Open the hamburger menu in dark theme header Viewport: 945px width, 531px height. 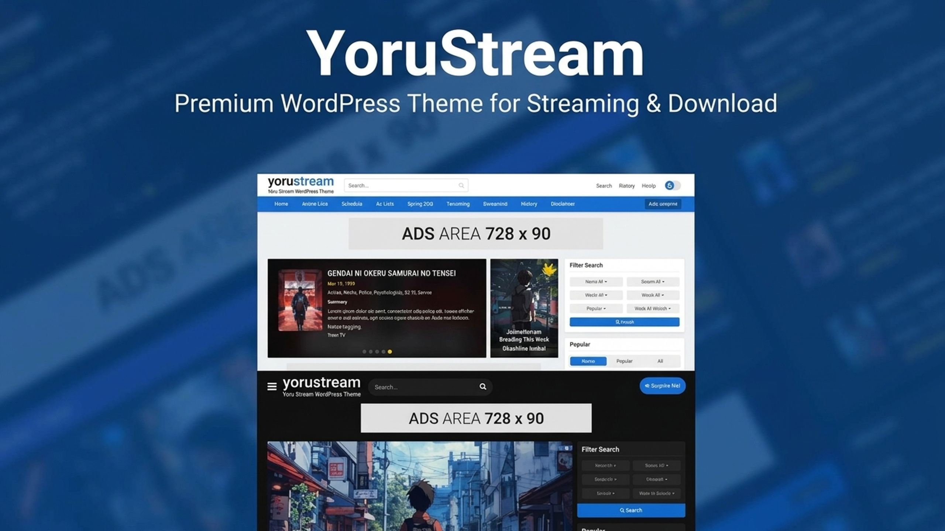click(x=272, y=386)
